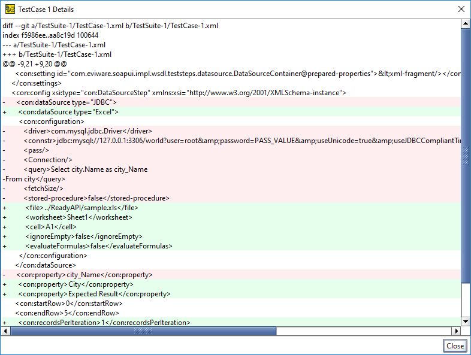Screen dimensions: 471x355
Task: Click the Close button
Action: (x=455, y=345)
